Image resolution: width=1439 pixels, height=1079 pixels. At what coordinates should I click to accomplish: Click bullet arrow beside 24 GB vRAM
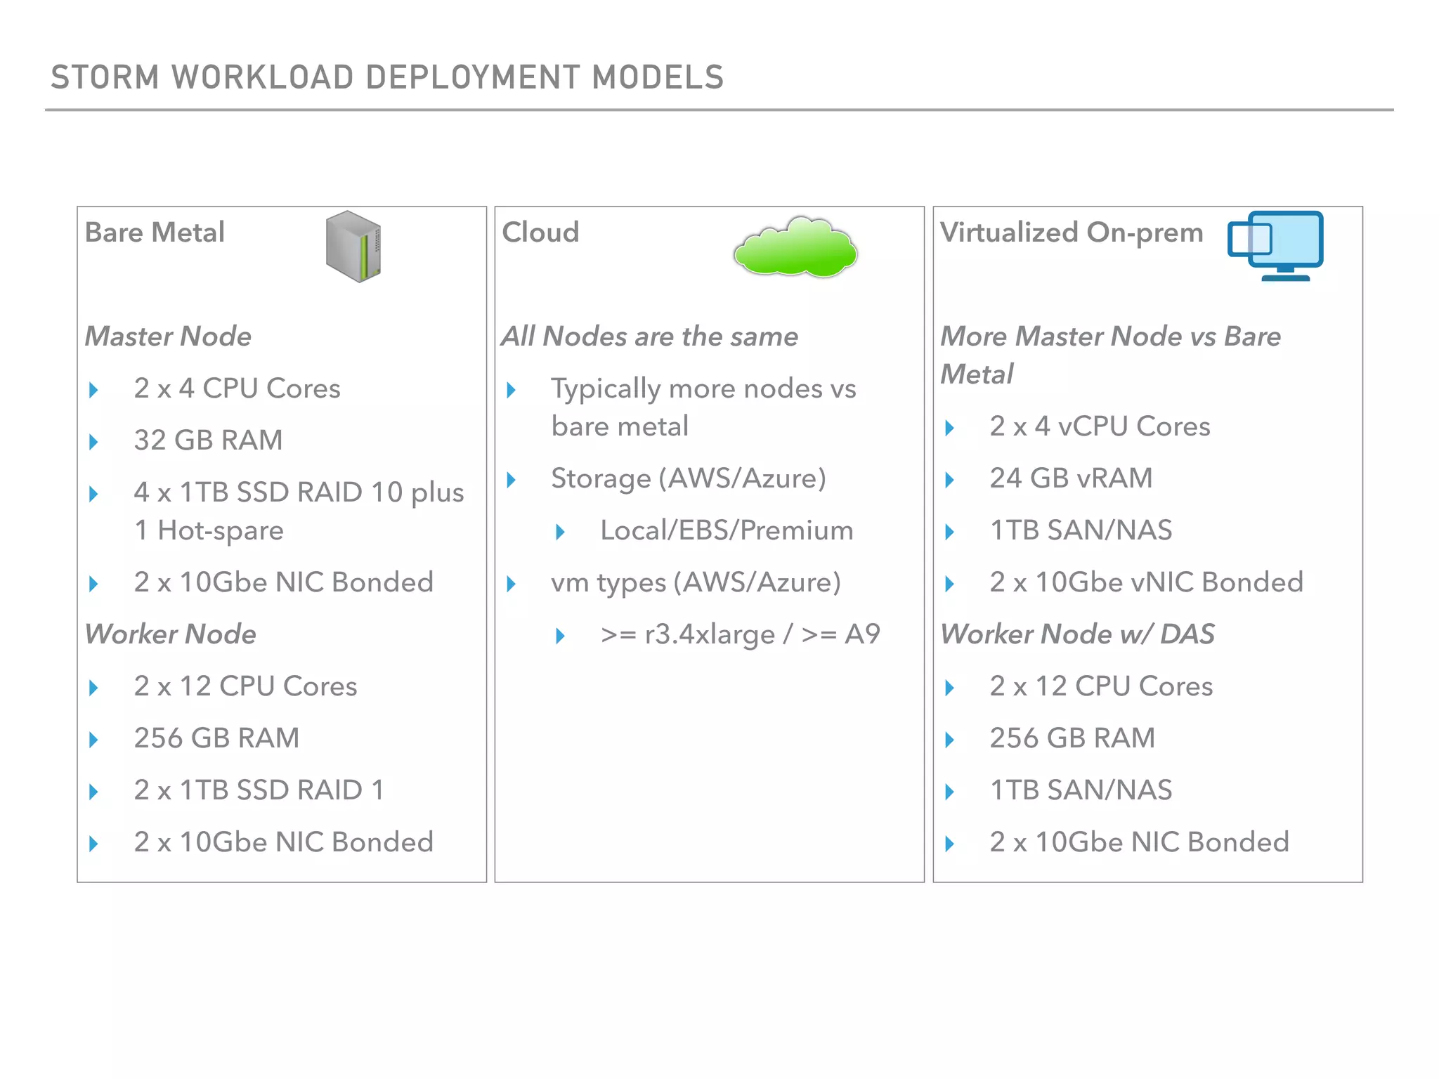(x=949, y=480)
